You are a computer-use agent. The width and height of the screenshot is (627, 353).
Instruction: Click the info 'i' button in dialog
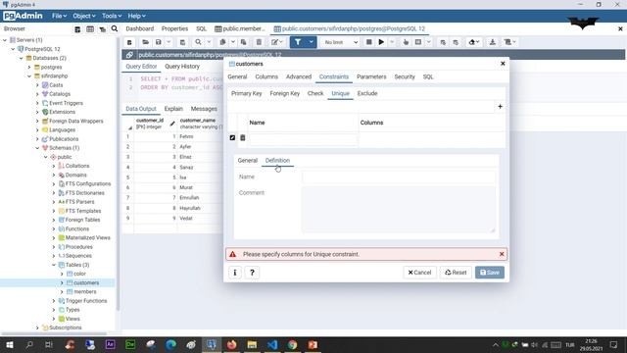(x=235, y=273)
